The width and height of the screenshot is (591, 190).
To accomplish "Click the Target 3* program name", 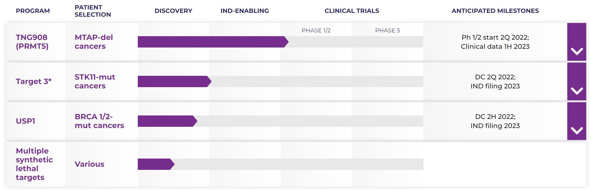I will click(34, 81).
